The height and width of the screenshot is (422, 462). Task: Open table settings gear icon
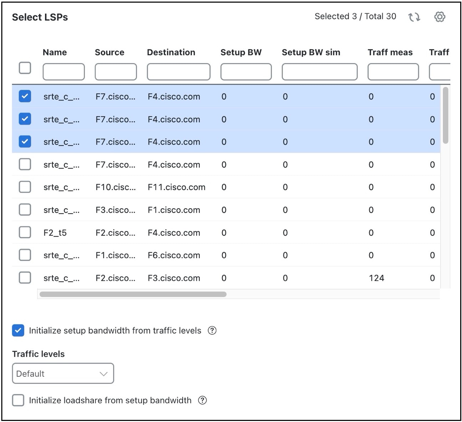click(440, 17)
